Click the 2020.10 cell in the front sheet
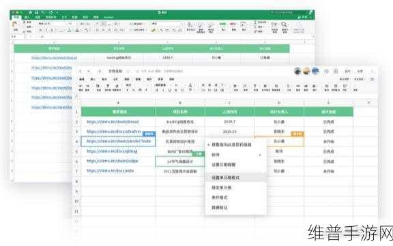The width and height of the screenshot is (393, 246). [229, 132]
